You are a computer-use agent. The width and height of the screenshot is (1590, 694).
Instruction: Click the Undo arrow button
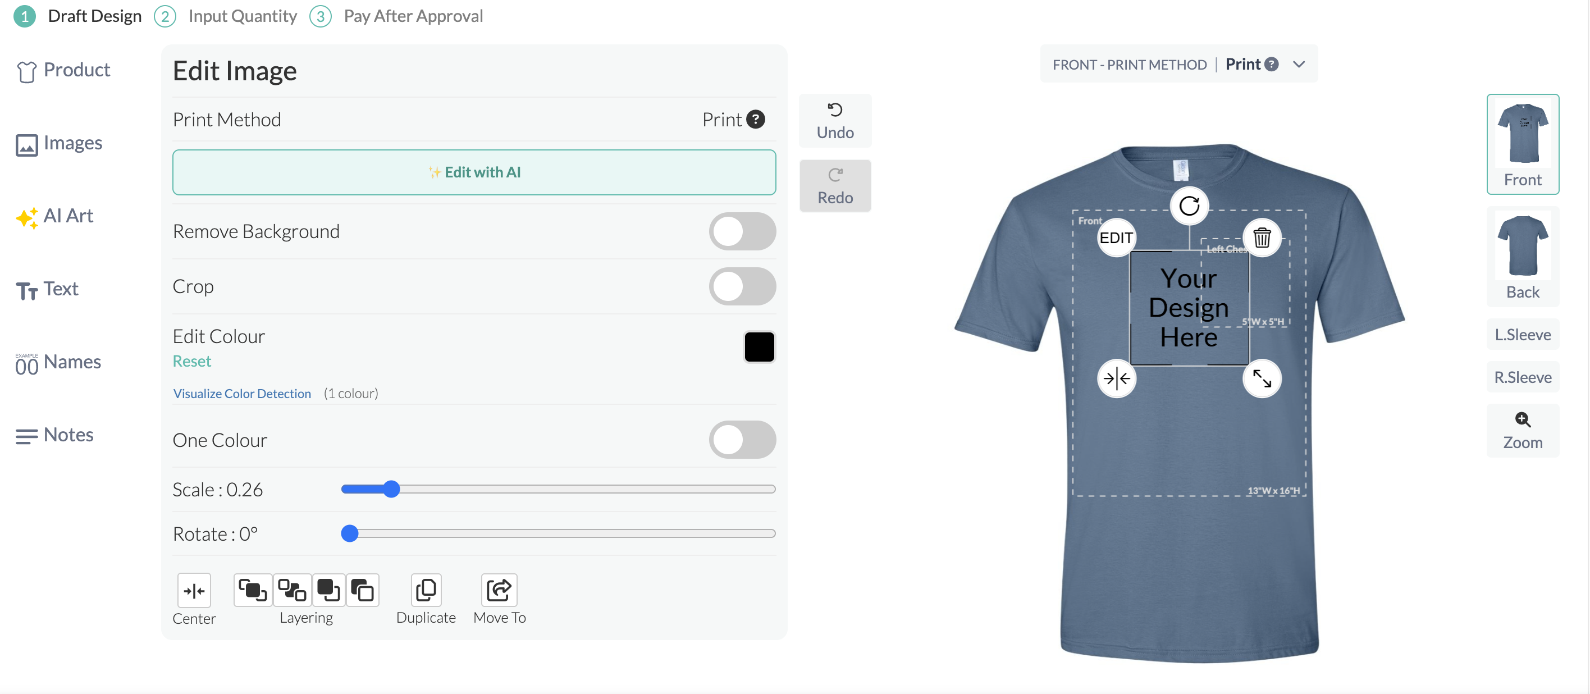(x=834, y=121)
